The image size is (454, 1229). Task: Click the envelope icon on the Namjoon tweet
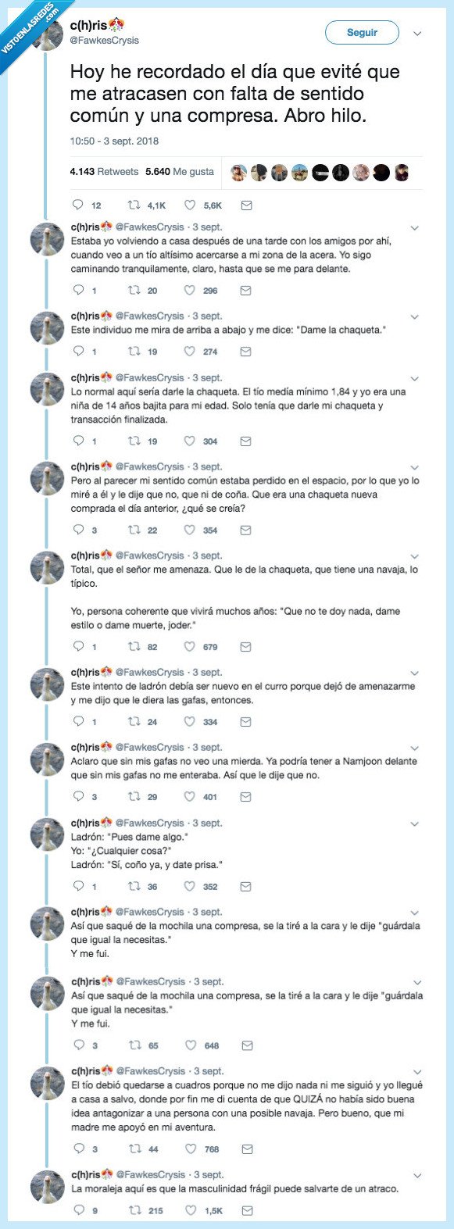point(246,799)
